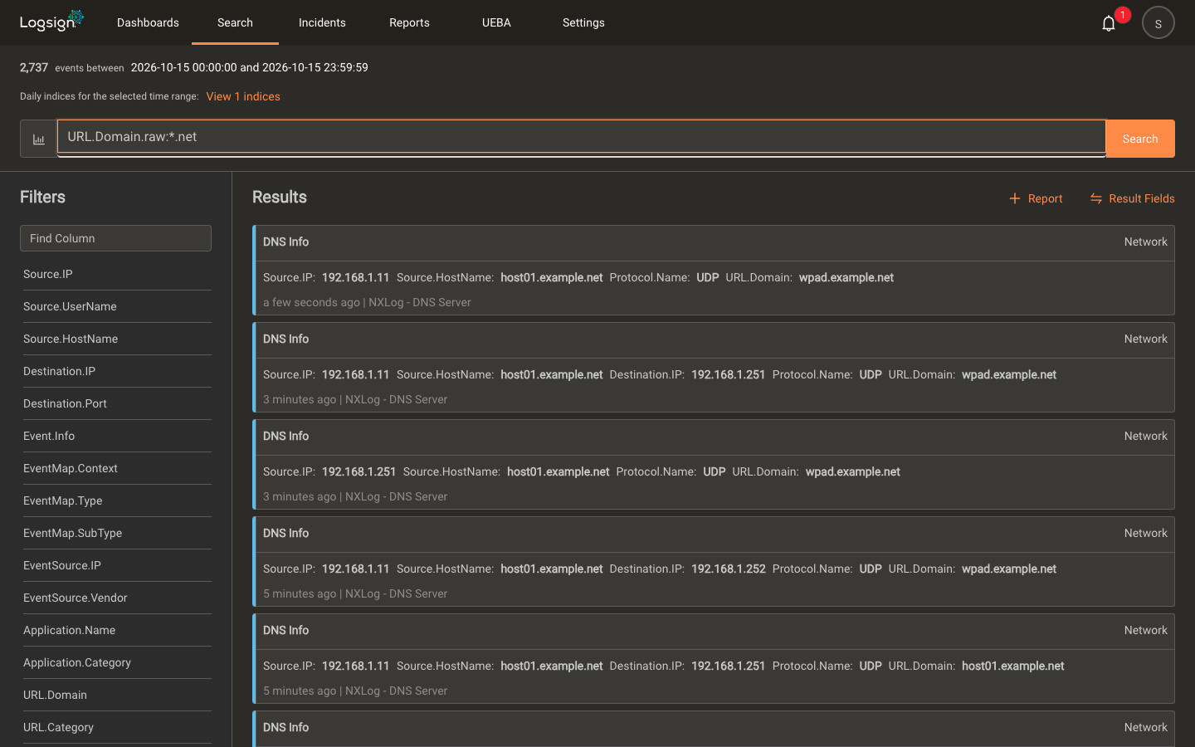Click Source.IP value 192.168.1.251 in results

coord(358,471)
